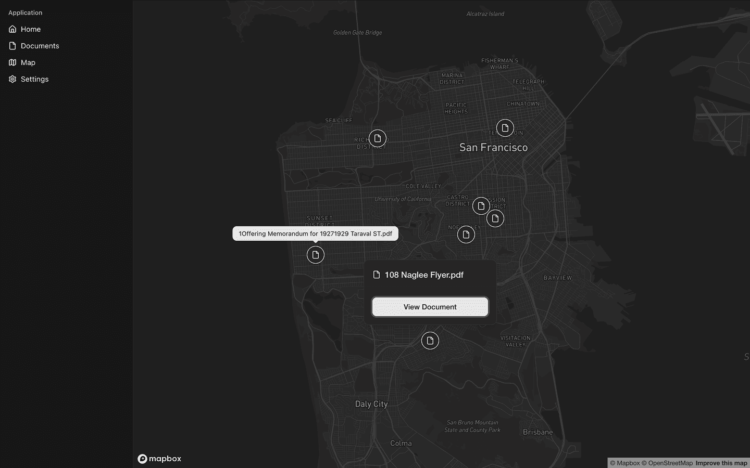The image size is (750, 468).
Task: Switch to the Map section
Action: point(28,62)
